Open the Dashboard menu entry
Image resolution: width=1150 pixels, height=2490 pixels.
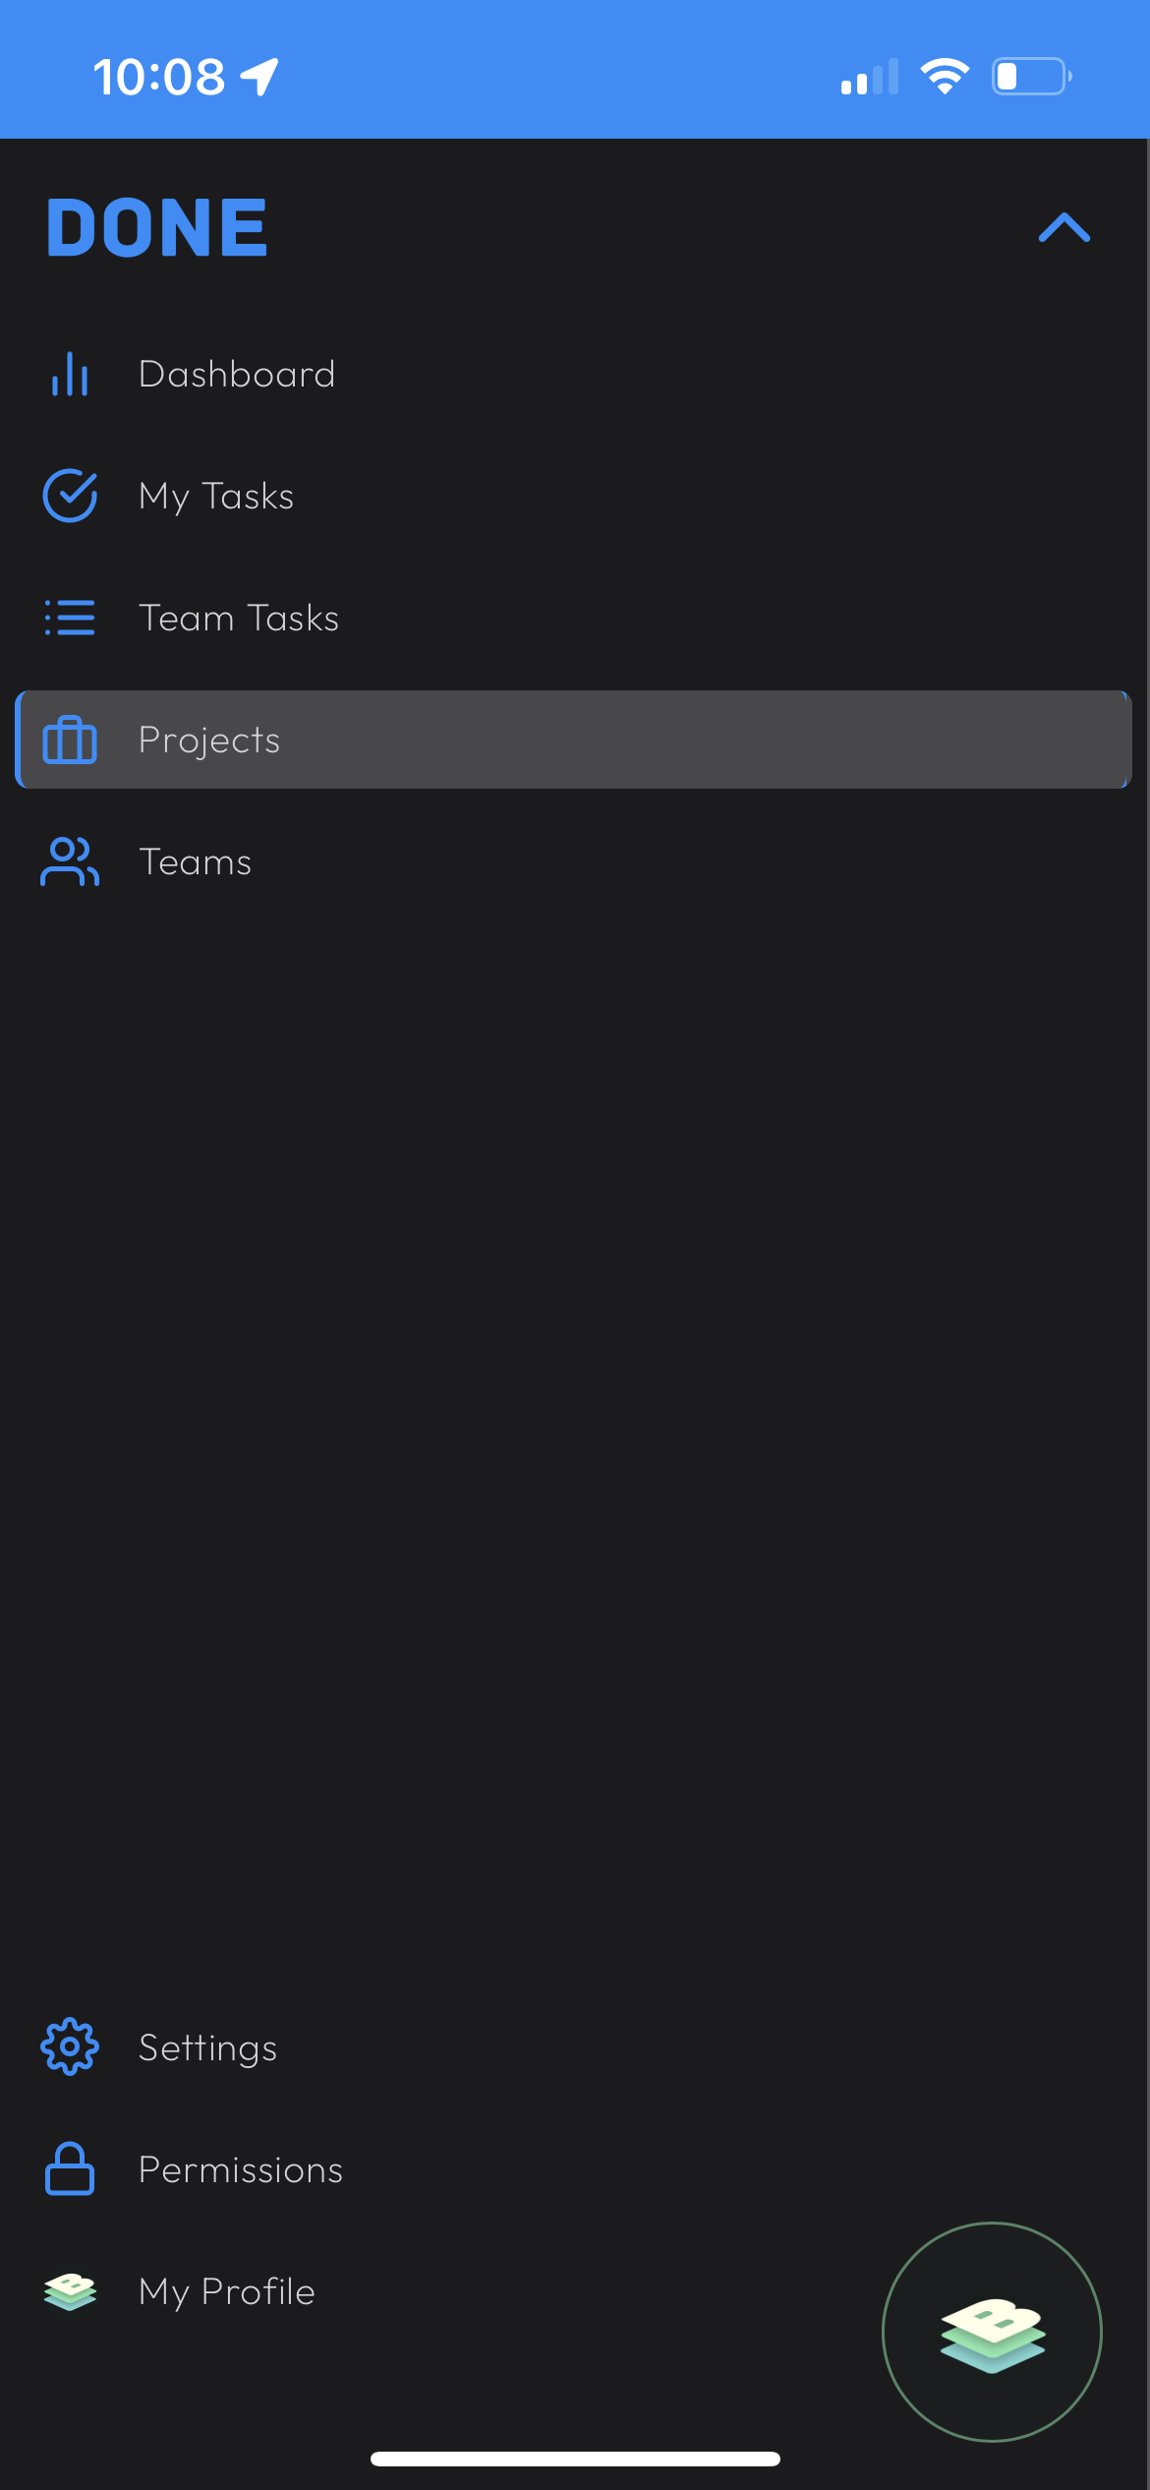(237, 374)
